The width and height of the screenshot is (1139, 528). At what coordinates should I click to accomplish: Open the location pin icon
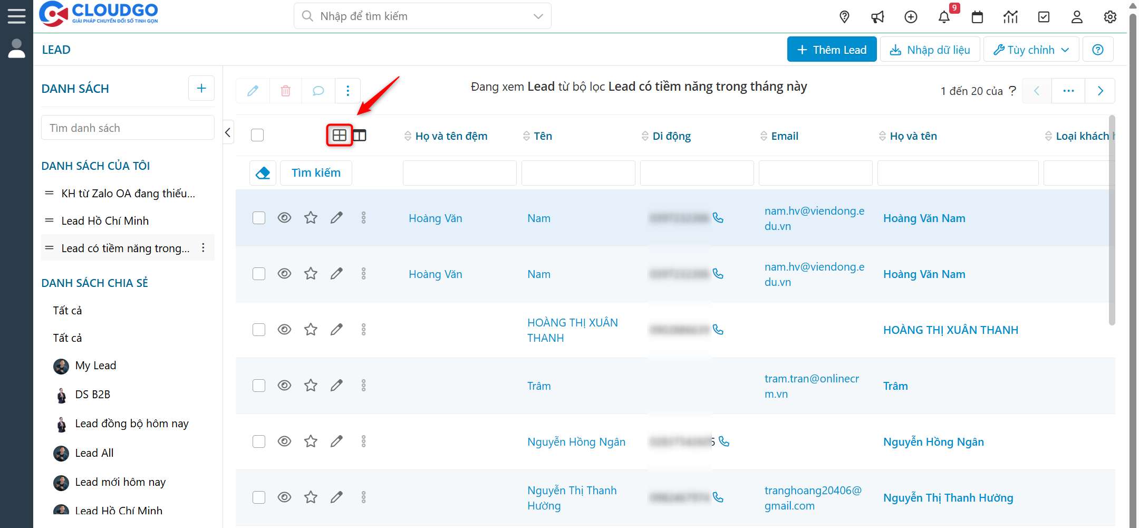(x=844, y=17)
